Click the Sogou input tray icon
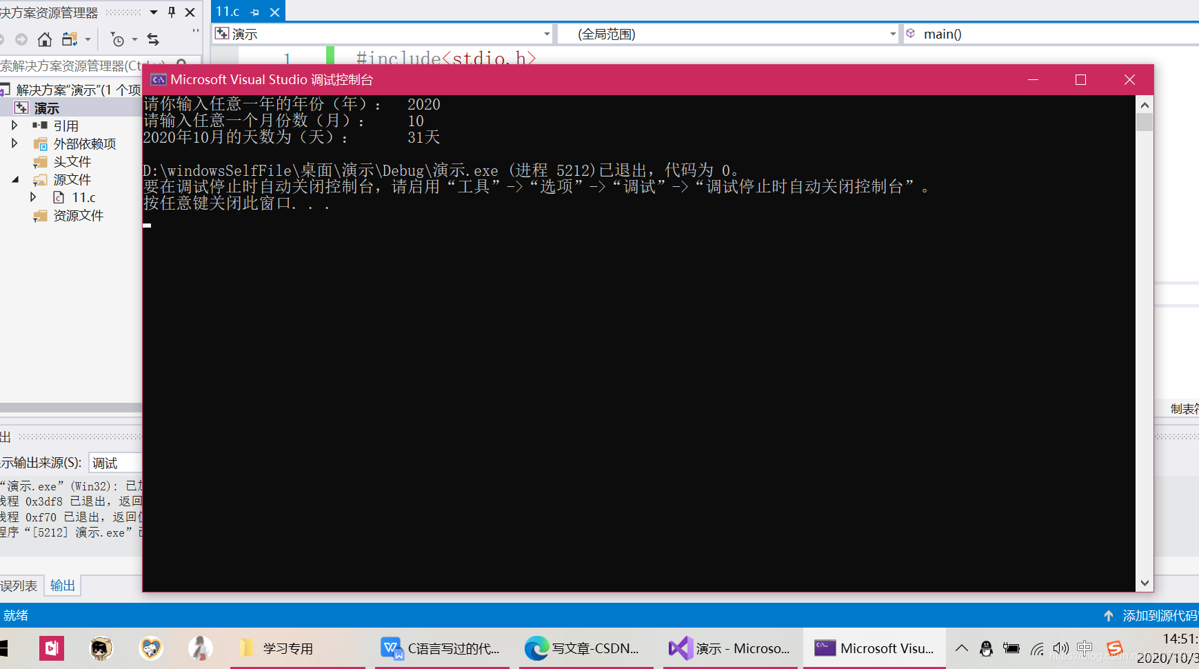Screen dimensions: 1199x669 coord(1115,648)
